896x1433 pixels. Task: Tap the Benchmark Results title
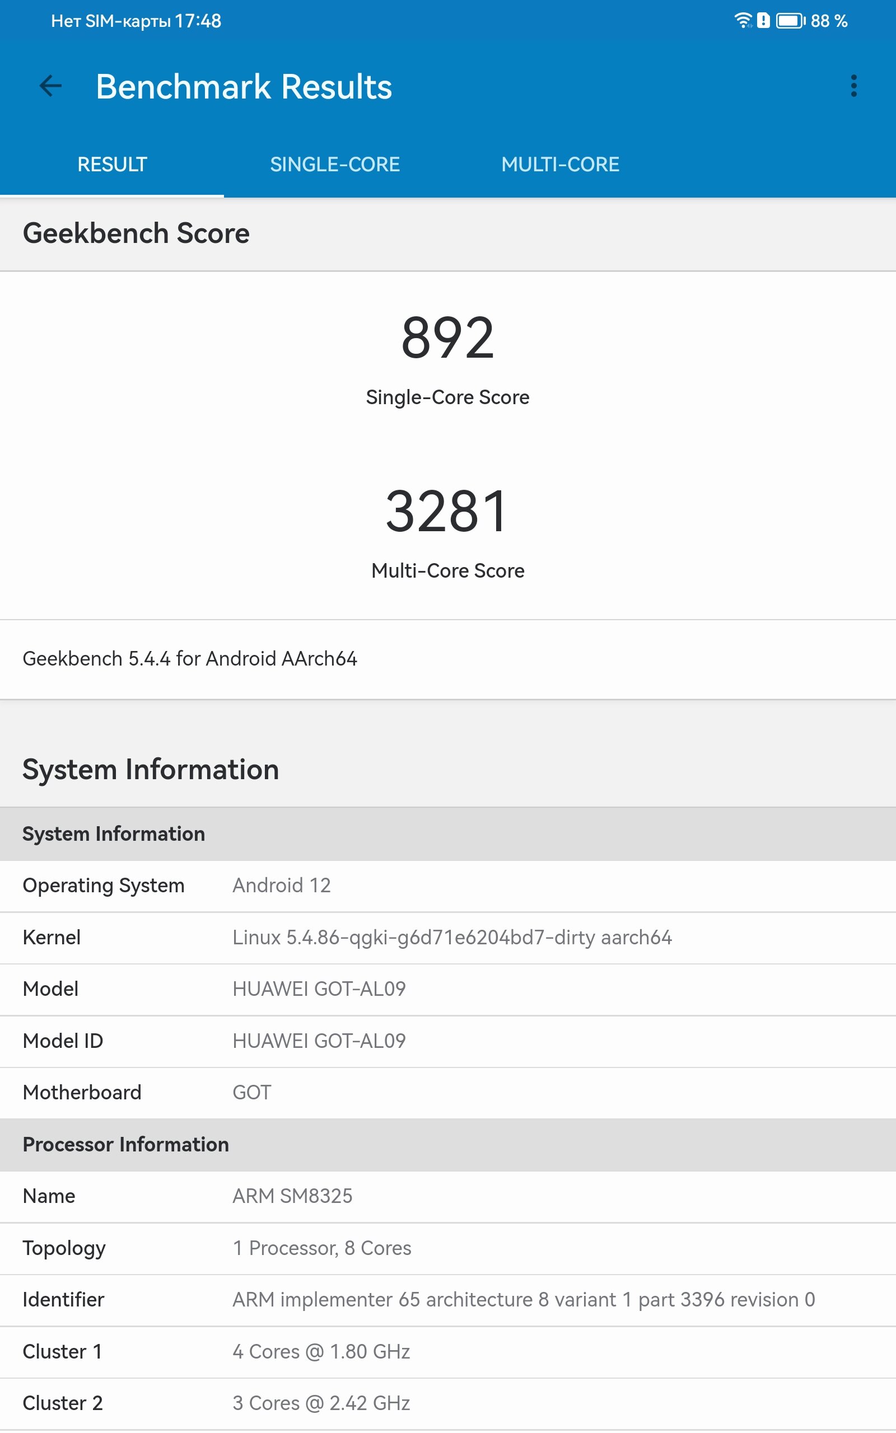(x=244, y=86)
